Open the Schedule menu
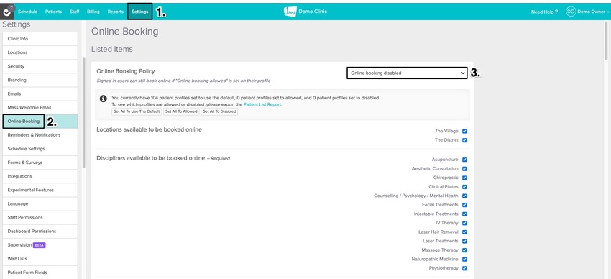 point(27,12)
